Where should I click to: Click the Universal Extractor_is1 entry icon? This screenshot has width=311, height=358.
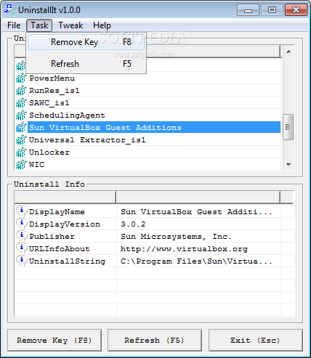pyautogui.click(x=21, y=140)
